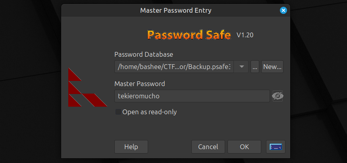The width and height of the screenshot is (347, 163).
Task: Close the Master Password Entry dialog
Action: [283, 10]
